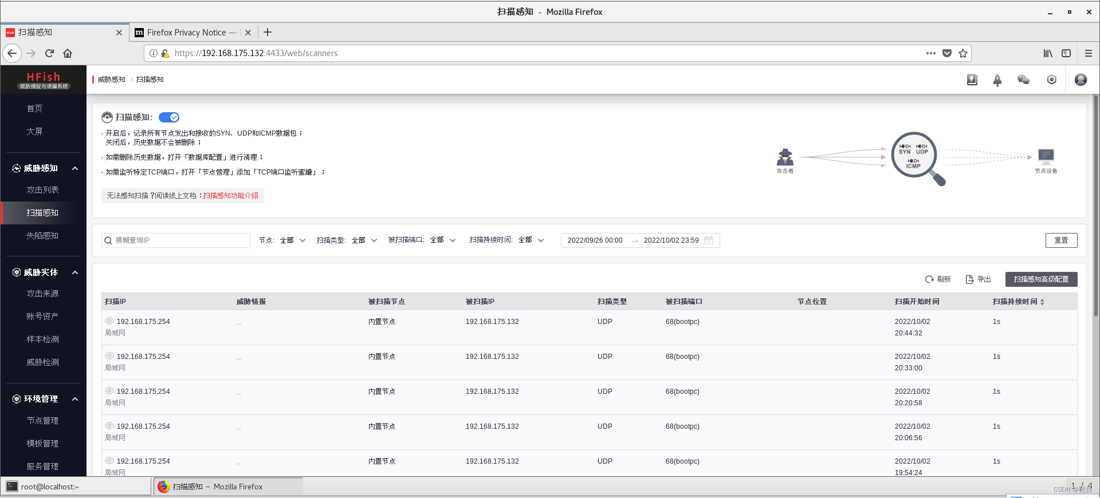Bookmark this page with the star icon
The width and height of the screenshot is (1100, 498).
tap(963, 53)
